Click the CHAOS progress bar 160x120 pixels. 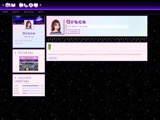tap(31, 86)
